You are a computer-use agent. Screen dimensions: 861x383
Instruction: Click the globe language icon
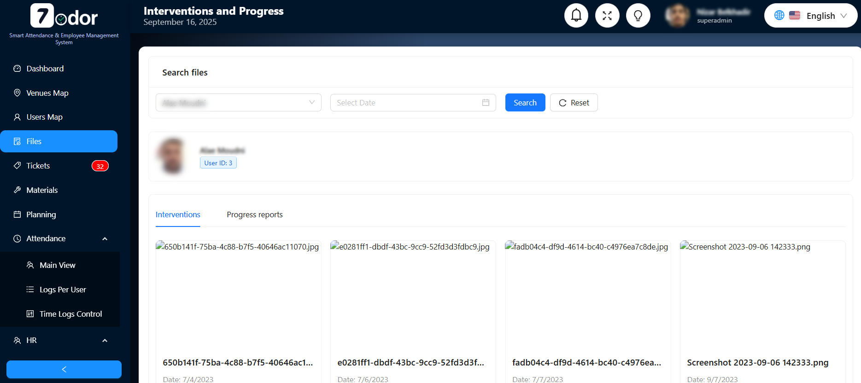779,15
